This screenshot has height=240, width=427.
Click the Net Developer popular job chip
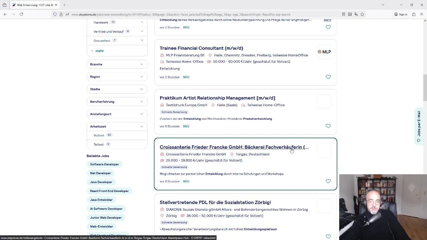100,173
